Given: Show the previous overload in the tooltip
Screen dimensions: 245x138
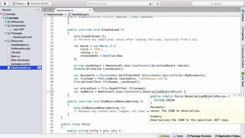Looking at the screenshot, I should coord(235,95).
